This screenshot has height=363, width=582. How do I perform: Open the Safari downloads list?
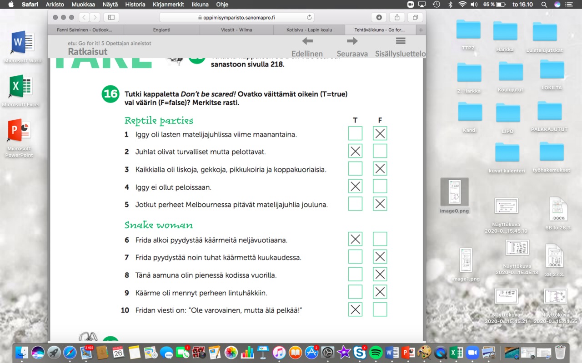[x=379, y=17]
